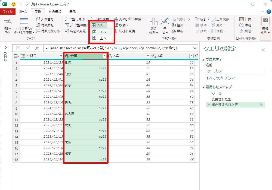Click the gear icon on 置き換えられた値 step
This screenshot has height=190, width=272.
pyautogui.click(x=261, y=105)
